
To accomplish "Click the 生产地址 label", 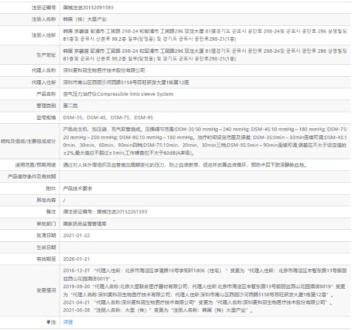I will 46,55.
